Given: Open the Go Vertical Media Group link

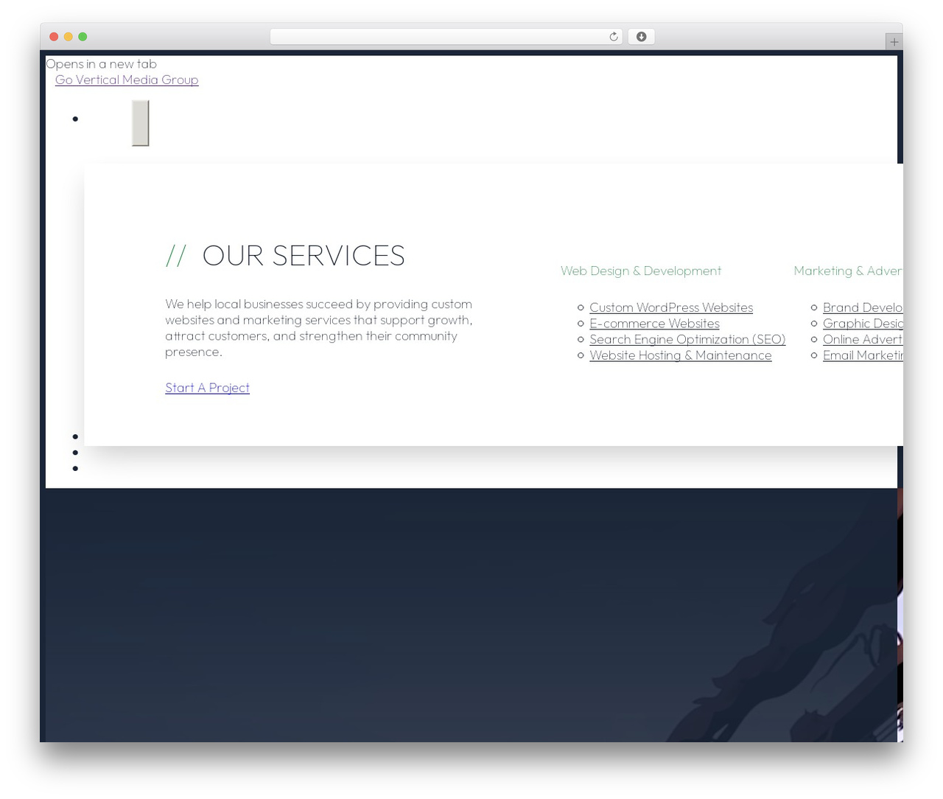Looking at the screenshot, I should pyautogui.click(x=127, y=80).
